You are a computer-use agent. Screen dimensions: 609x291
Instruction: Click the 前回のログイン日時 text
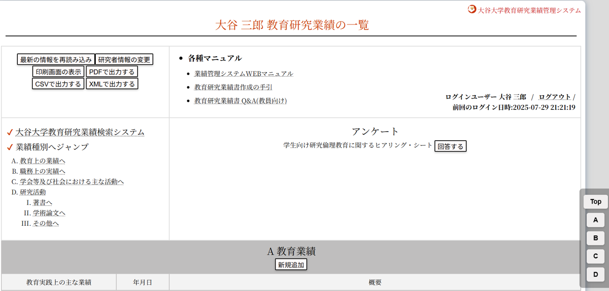click(x=513, y=108)
